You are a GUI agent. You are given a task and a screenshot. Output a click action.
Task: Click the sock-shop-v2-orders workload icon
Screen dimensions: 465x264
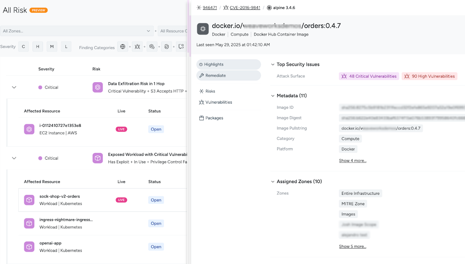[x=29, y=200]
